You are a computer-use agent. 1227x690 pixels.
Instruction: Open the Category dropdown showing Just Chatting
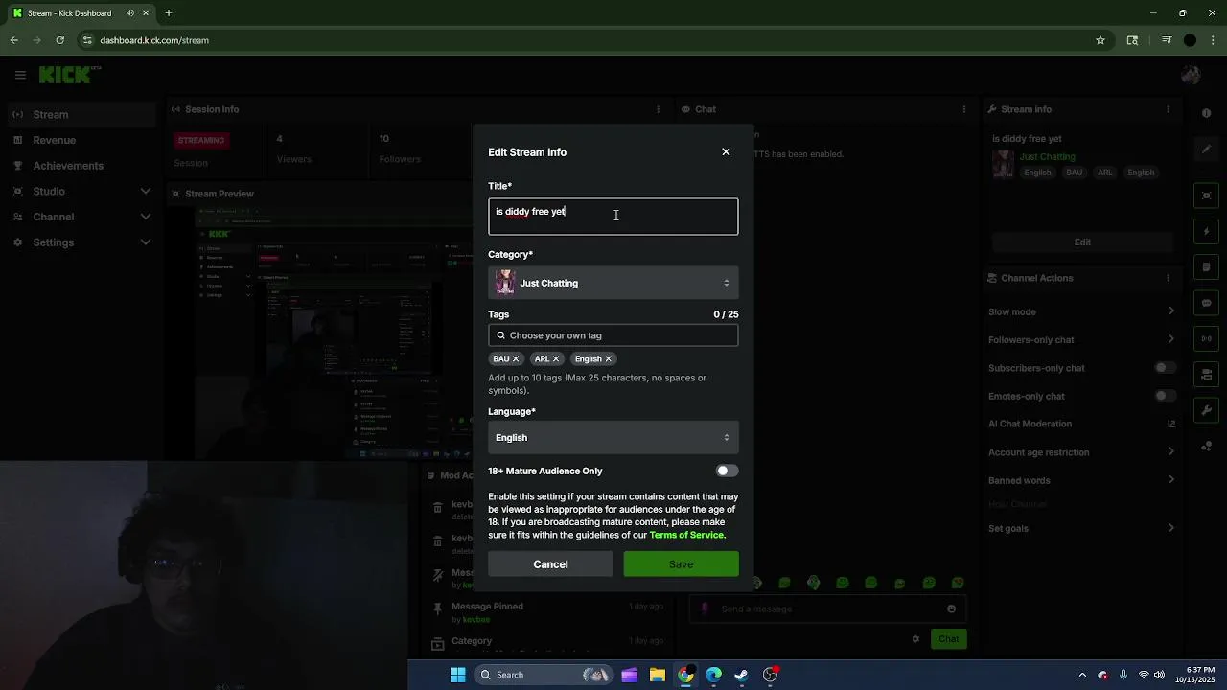click(613, 283)
